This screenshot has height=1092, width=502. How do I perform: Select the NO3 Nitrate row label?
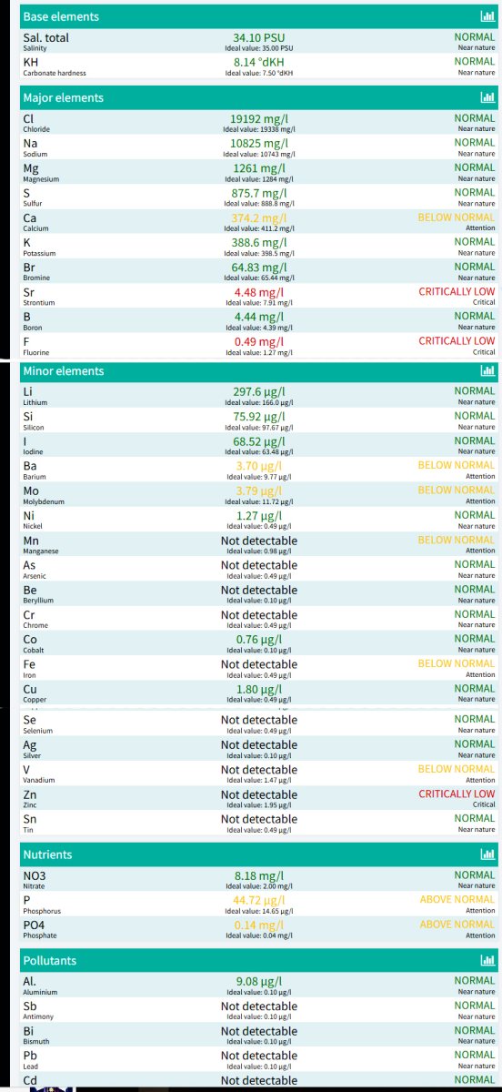coord(35,880)
